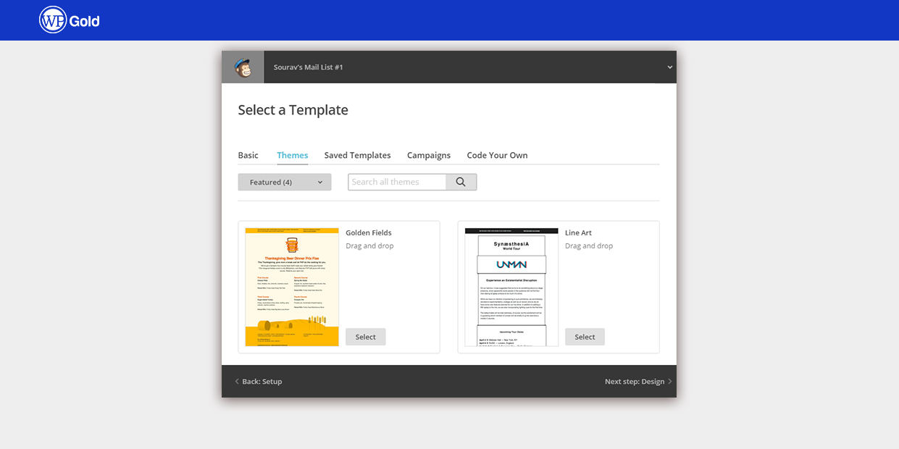Click the Golden Fields theme title

click(368, 232)
